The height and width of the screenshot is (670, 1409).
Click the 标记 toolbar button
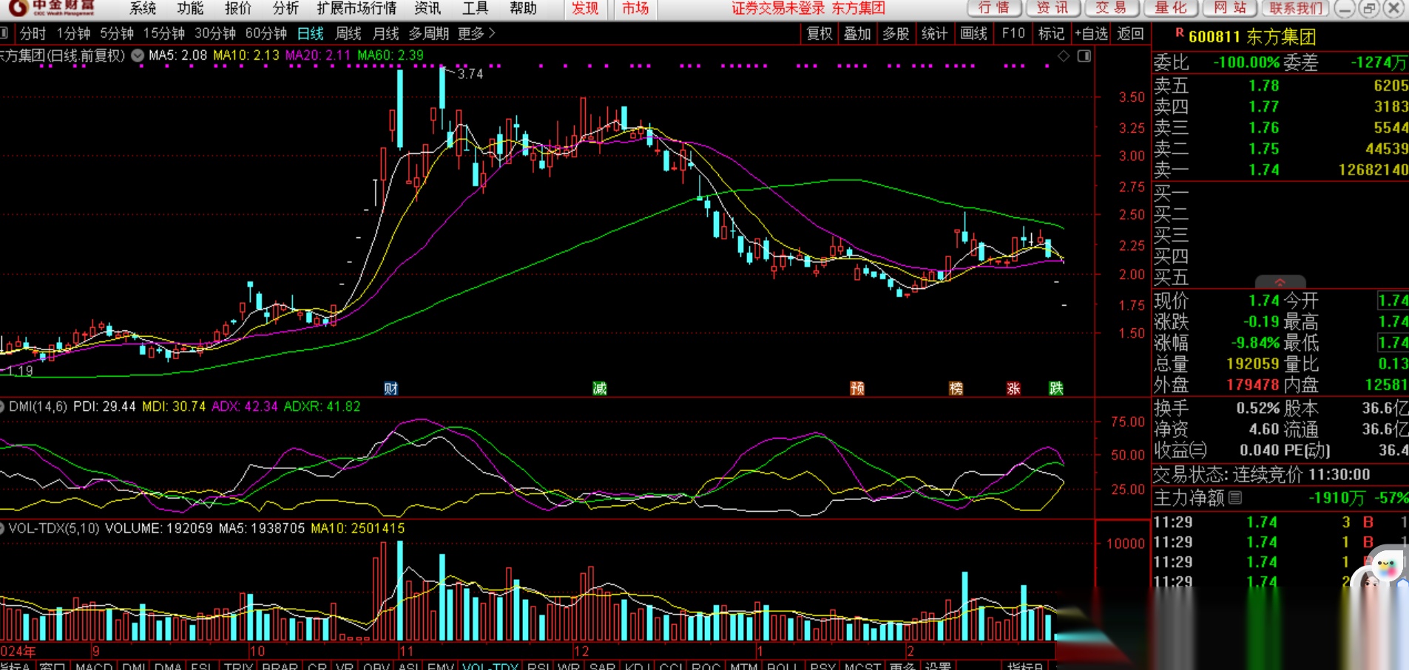1051,33
